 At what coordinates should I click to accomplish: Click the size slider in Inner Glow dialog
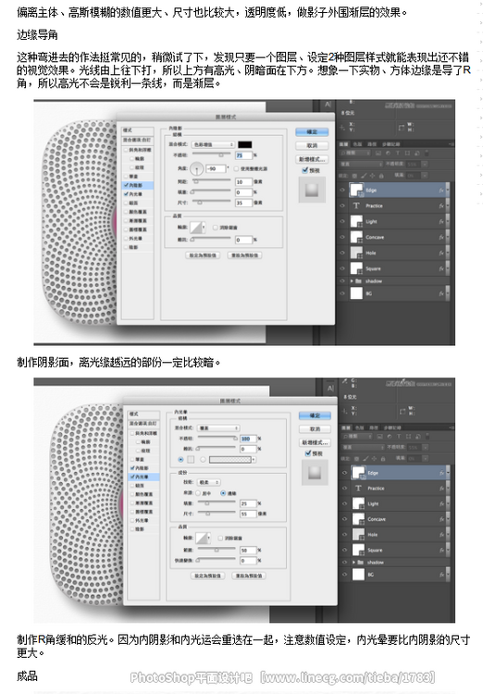tap(217, 514)
